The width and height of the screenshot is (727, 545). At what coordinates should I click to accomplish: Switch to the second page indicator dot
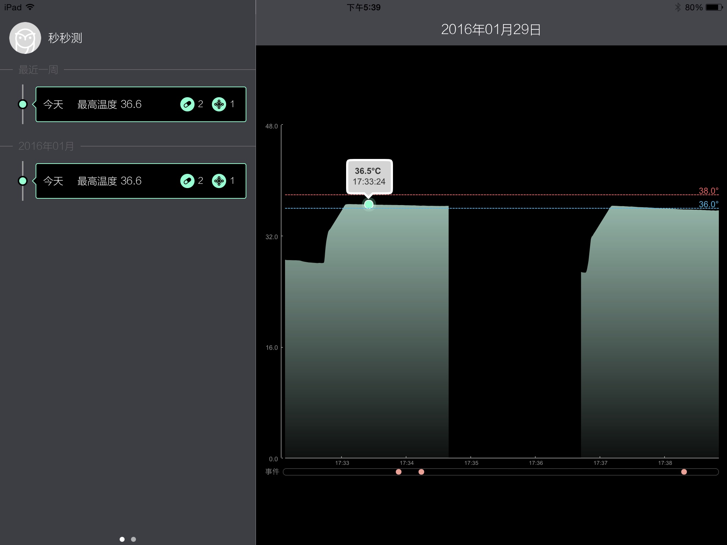point(133,539)
